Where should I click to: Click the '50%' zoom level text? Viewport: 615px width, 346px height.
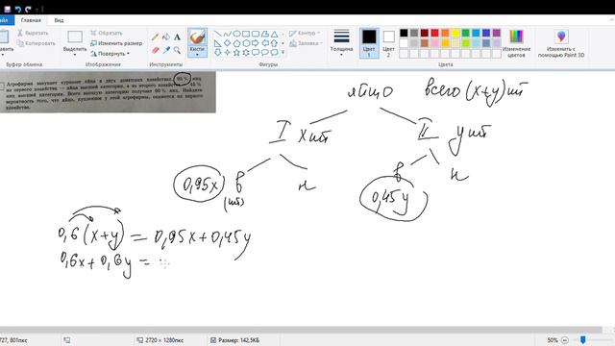553,340
